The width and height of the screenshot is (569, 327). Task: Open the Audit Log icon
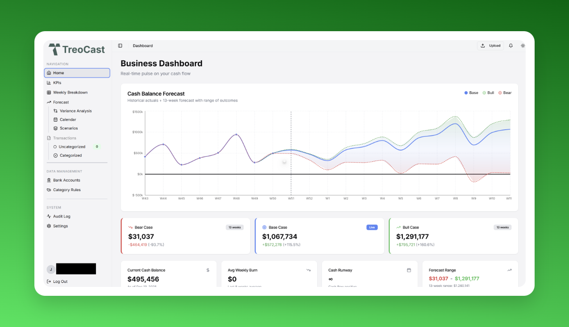49,217
